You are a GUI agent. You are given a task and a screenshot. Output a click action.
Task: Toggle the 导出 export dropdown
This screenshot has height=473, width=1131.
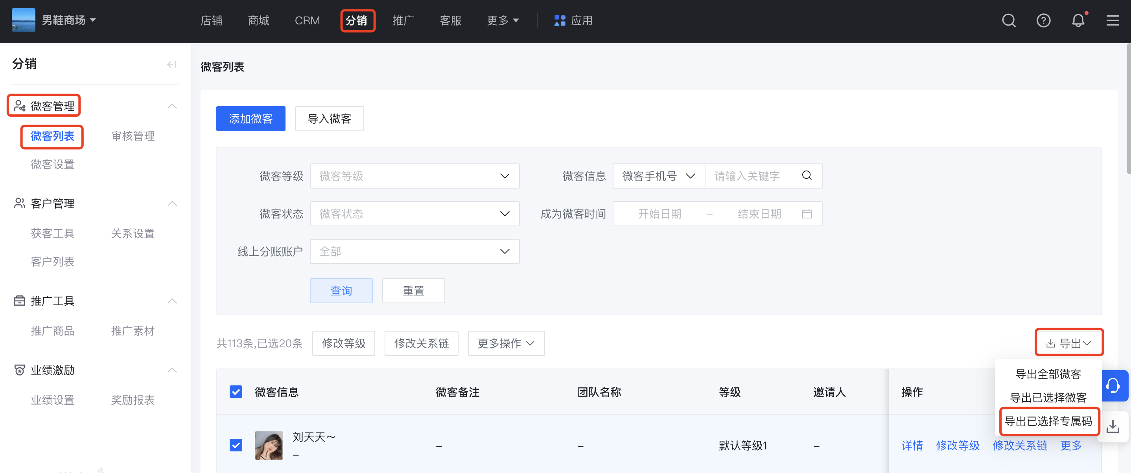pyautogui.click(x=1068, y=343)
